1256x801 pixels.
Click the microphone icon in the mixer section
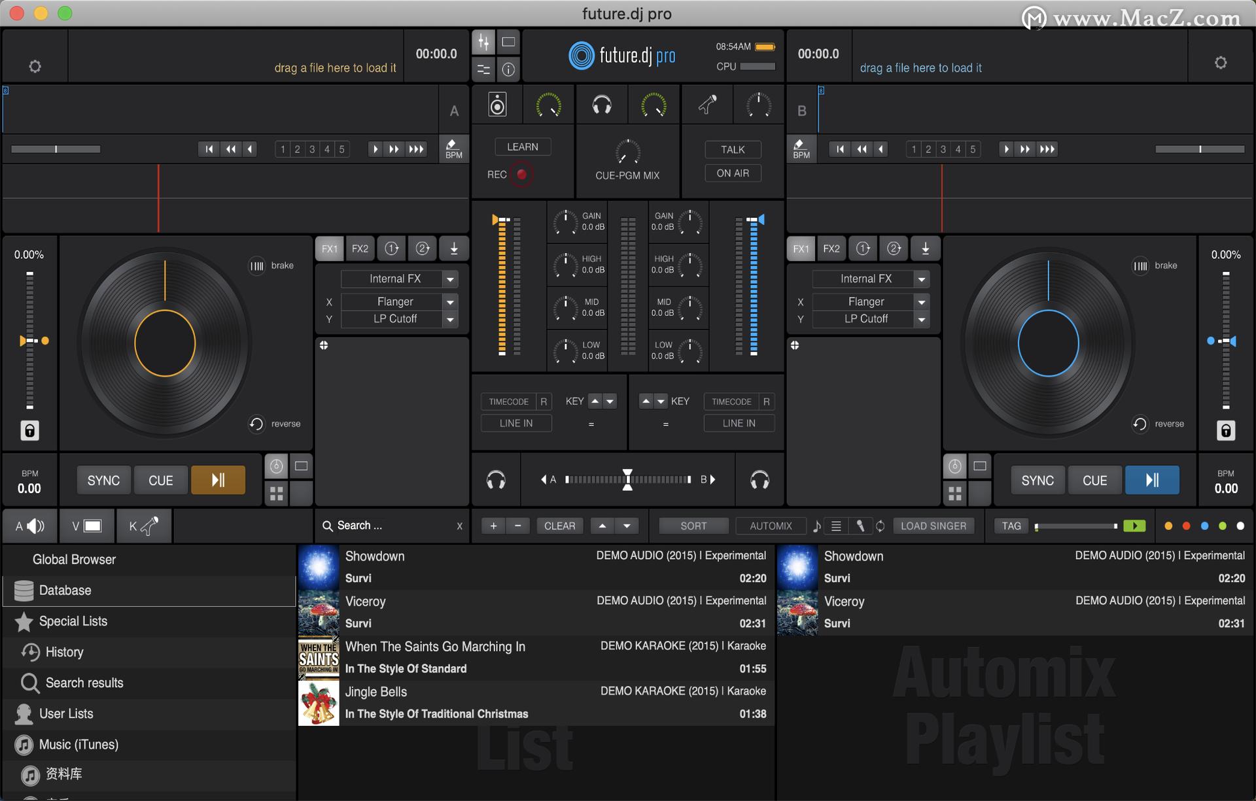pos(706,105)
